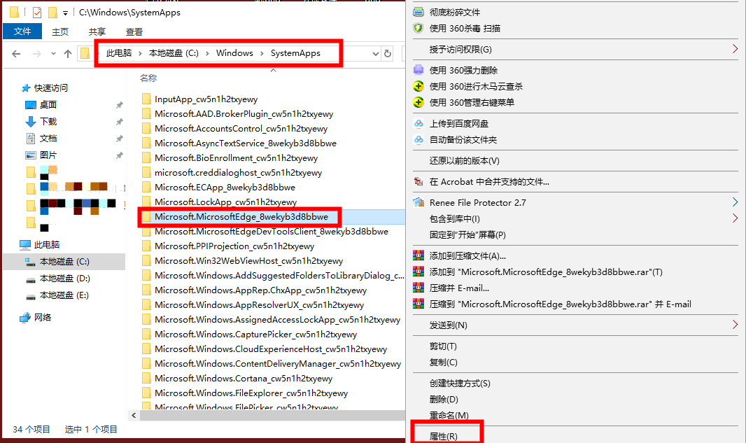This screenshot has width=746, height=443.
Task: Click 此电脑 in address breadcrumb
Action: [x=119, y=52]
